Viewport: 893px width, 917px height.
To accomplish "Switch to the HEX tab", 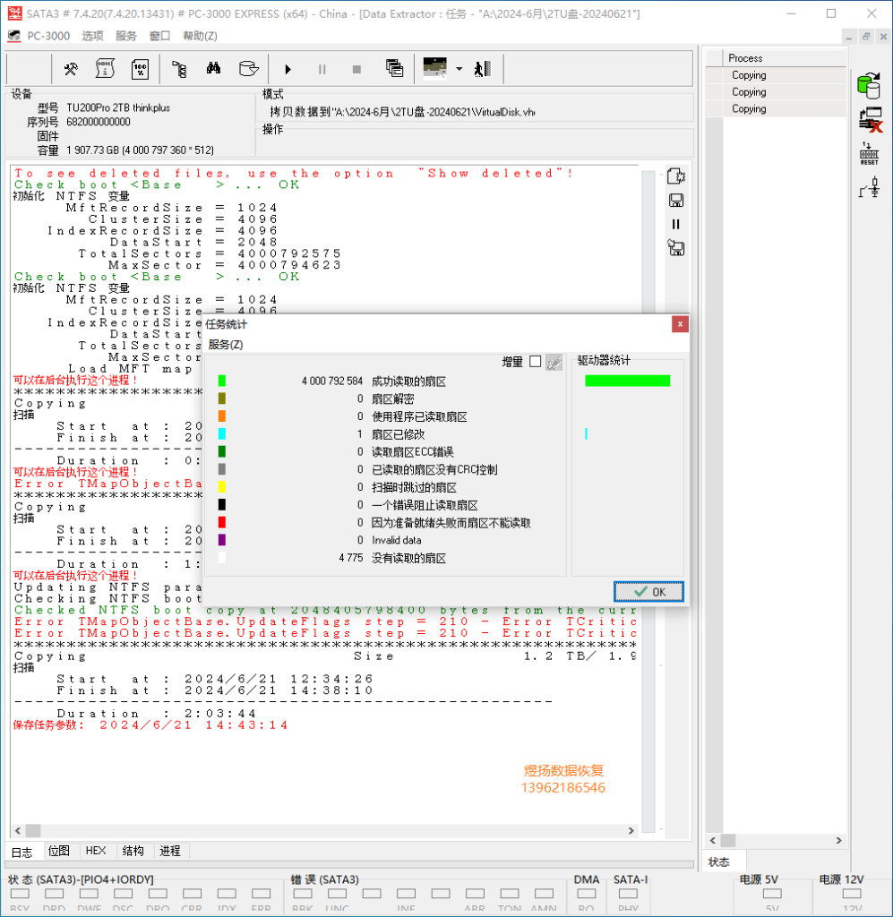I will coord(95,851).
